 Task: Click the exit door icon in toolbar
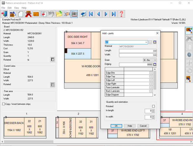click(5, 14)
